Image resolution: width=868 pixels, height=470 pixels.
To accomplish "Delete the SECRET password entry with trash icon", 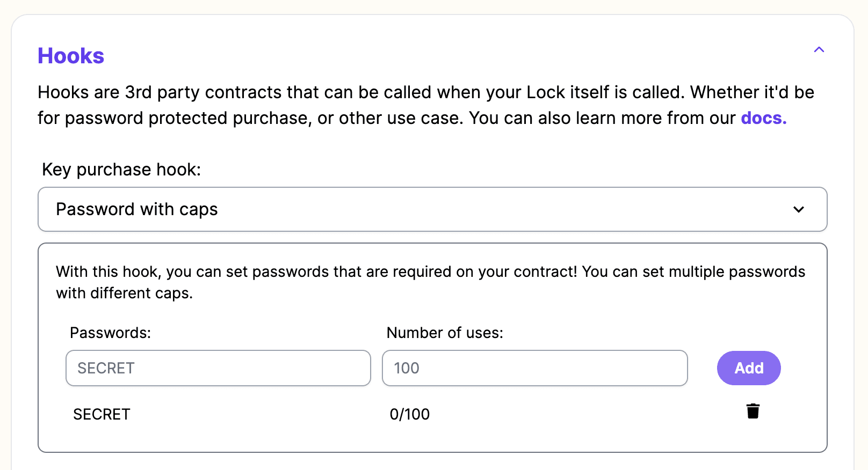I will pos(753,411).
